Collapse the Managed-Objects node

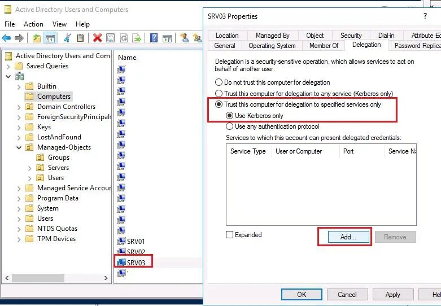click(x=19, y=147)
